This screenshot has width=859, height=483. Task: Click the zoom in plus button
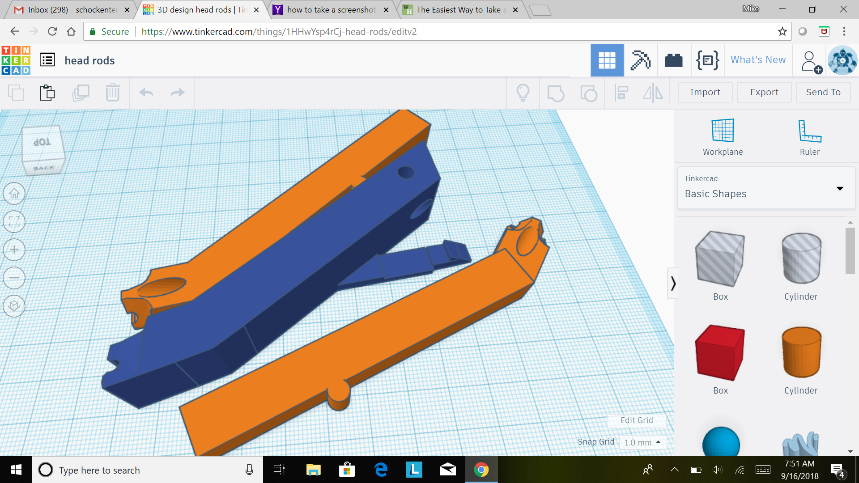14,250
